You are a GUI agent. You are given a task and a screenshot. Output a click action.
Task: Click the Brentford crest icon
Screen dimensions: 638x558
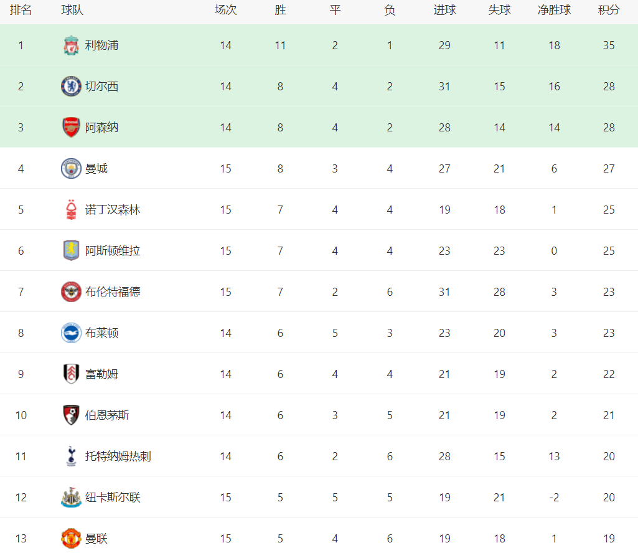tap(71, 292)
